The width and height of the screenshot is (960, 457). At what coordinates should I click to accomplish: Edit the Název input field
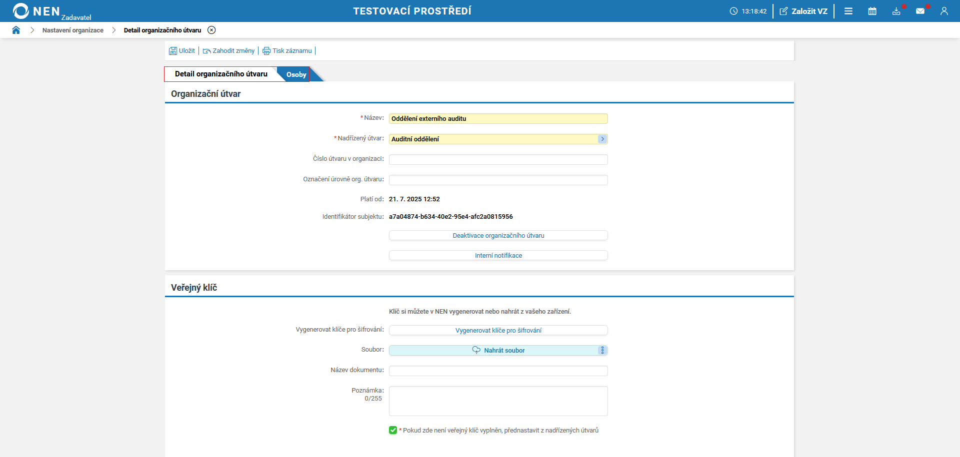tap(498, 119)
